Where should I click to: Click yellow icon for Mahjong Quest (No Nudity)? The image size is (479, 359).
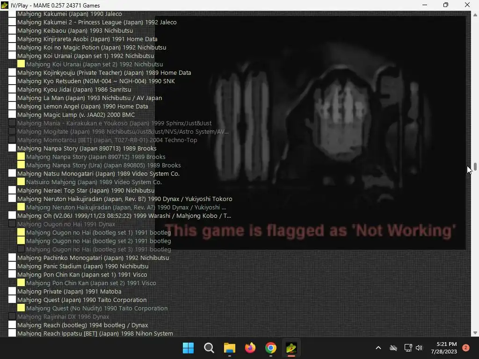[x=21, y=308]
